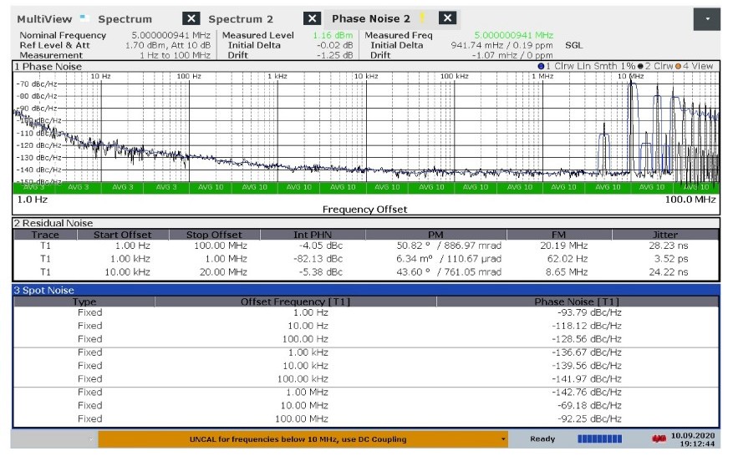733x456 pixels.
Task: Click the yellow warning icon on Phase Noise 2
Action: coord(423,18)
